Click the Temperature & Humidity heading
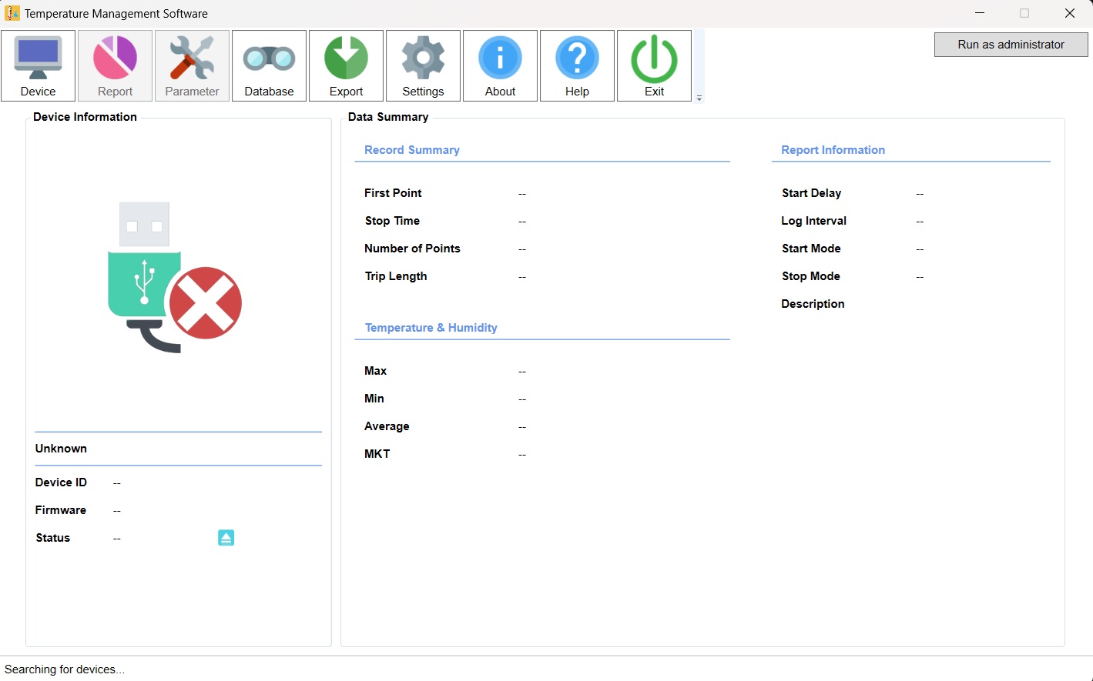This screenshot has height=681, width=1093. coord(431,328)
